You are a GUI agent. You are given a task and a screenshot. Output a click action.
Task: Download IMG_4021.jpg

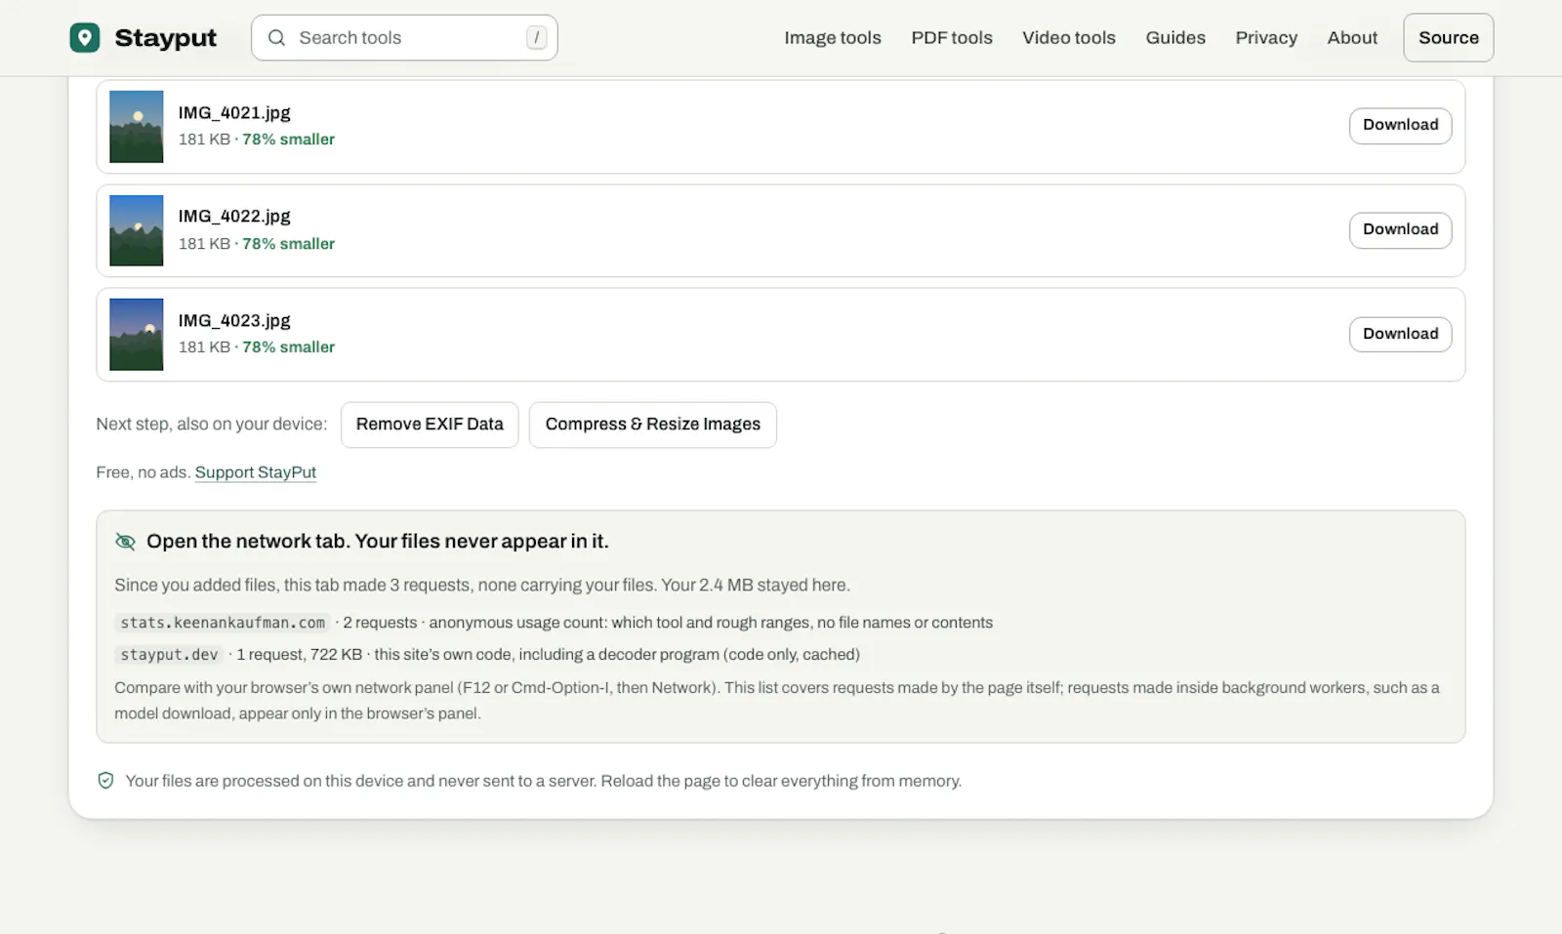click(1401, 125)
